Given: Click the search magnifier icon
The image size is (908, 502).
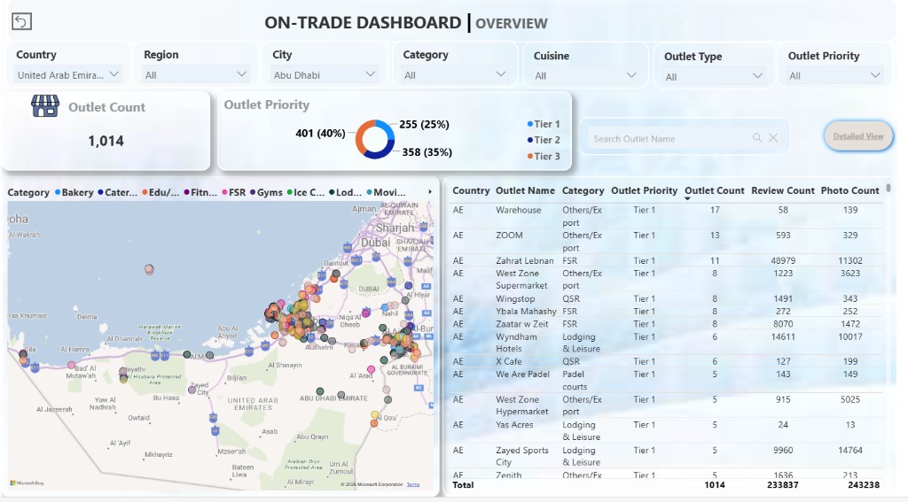Looking at the screenshot, I should click(757, 137).
